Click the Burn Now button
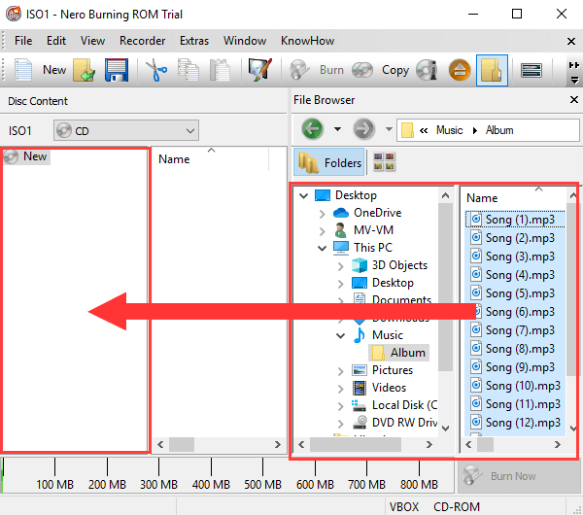The height and width of the screenshot is (515, 583). pos(518,476)
